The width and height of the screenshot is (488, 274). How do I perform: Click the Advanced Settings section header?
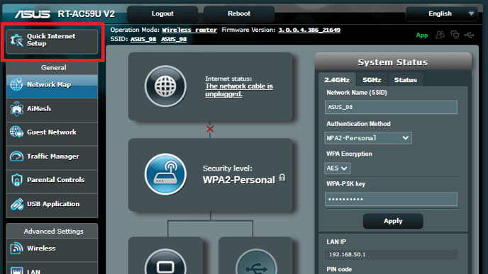53,231
